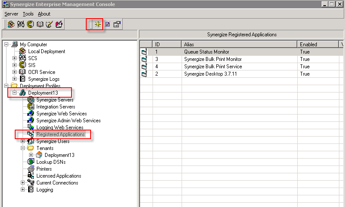Expand the Synergize Users node
Image resolution: width=345 pixels, height=207 pixels.
[23, 141]
